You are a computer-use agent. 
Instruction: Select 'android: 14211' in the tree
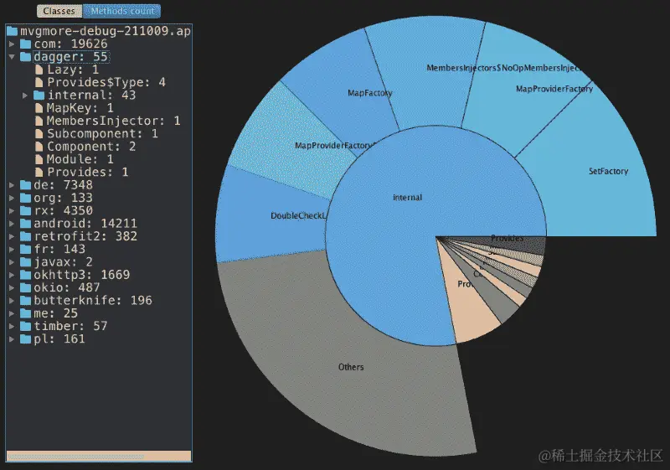(x=85, y=224)
